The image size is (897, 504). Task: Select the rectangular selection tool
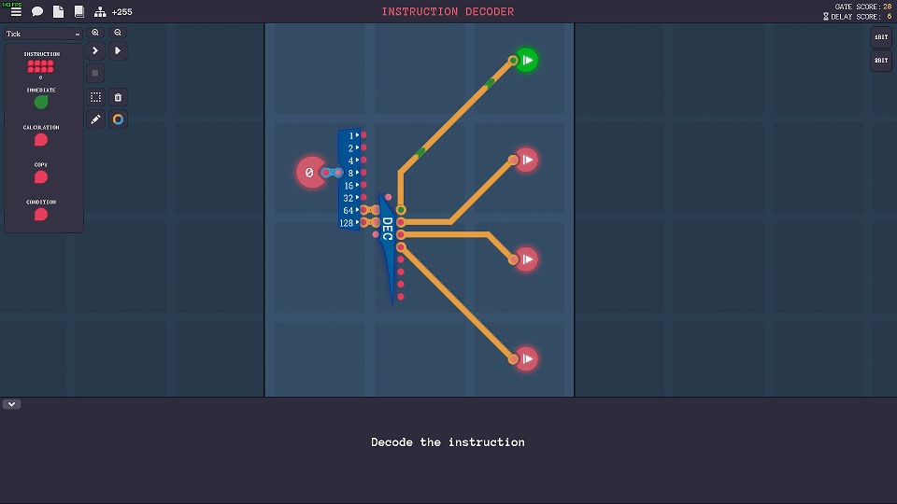(95, 97)
